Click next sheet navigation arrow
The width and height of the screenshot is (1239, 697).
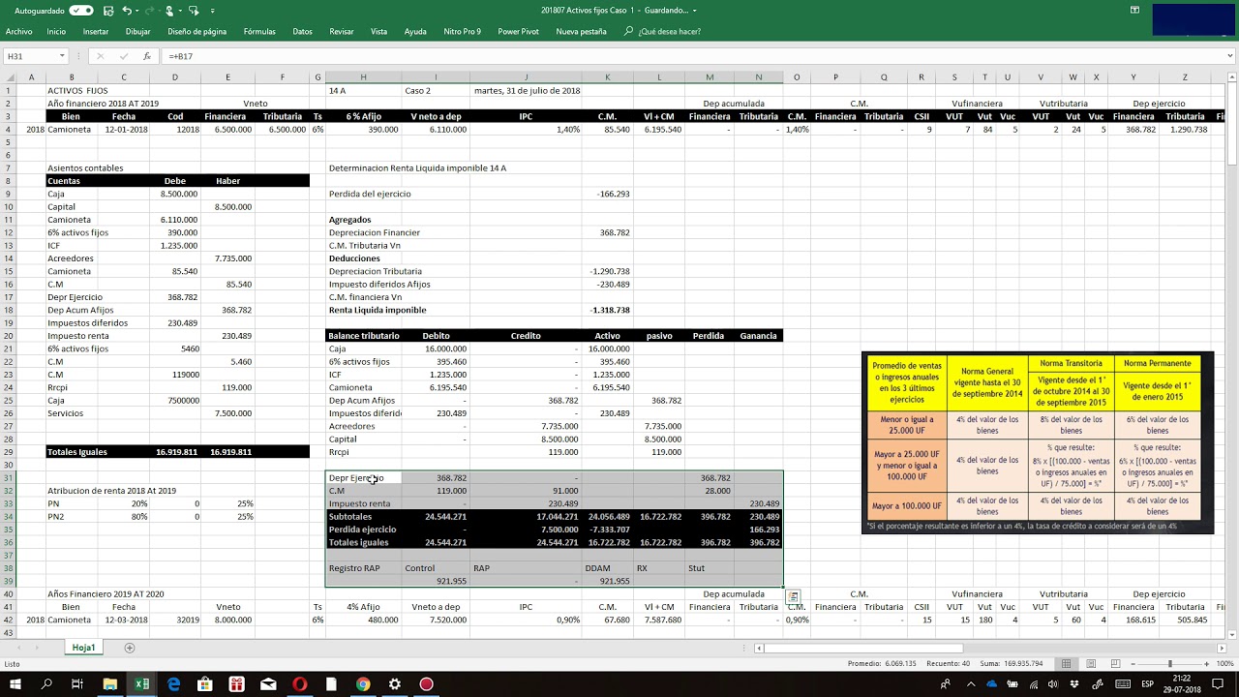point(39,648)
